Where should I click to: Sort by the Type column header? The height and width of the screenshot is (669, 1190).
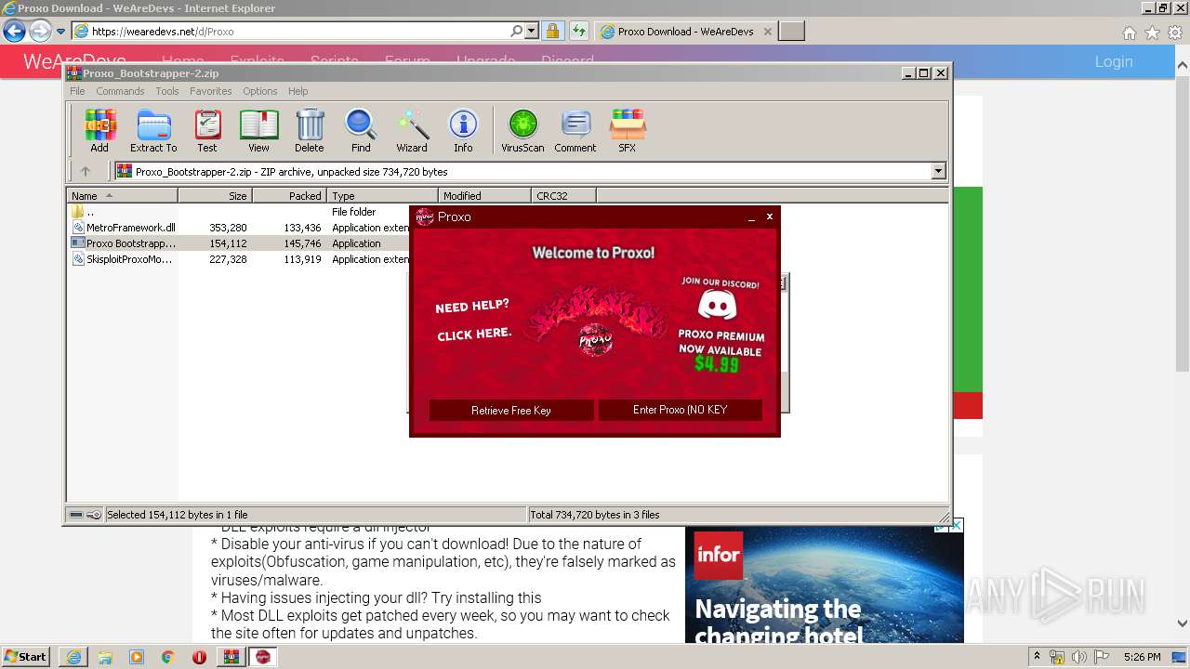coord(382,196)
